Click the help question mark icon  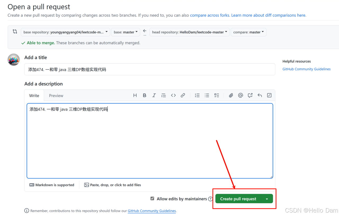[x=211, y=199]
